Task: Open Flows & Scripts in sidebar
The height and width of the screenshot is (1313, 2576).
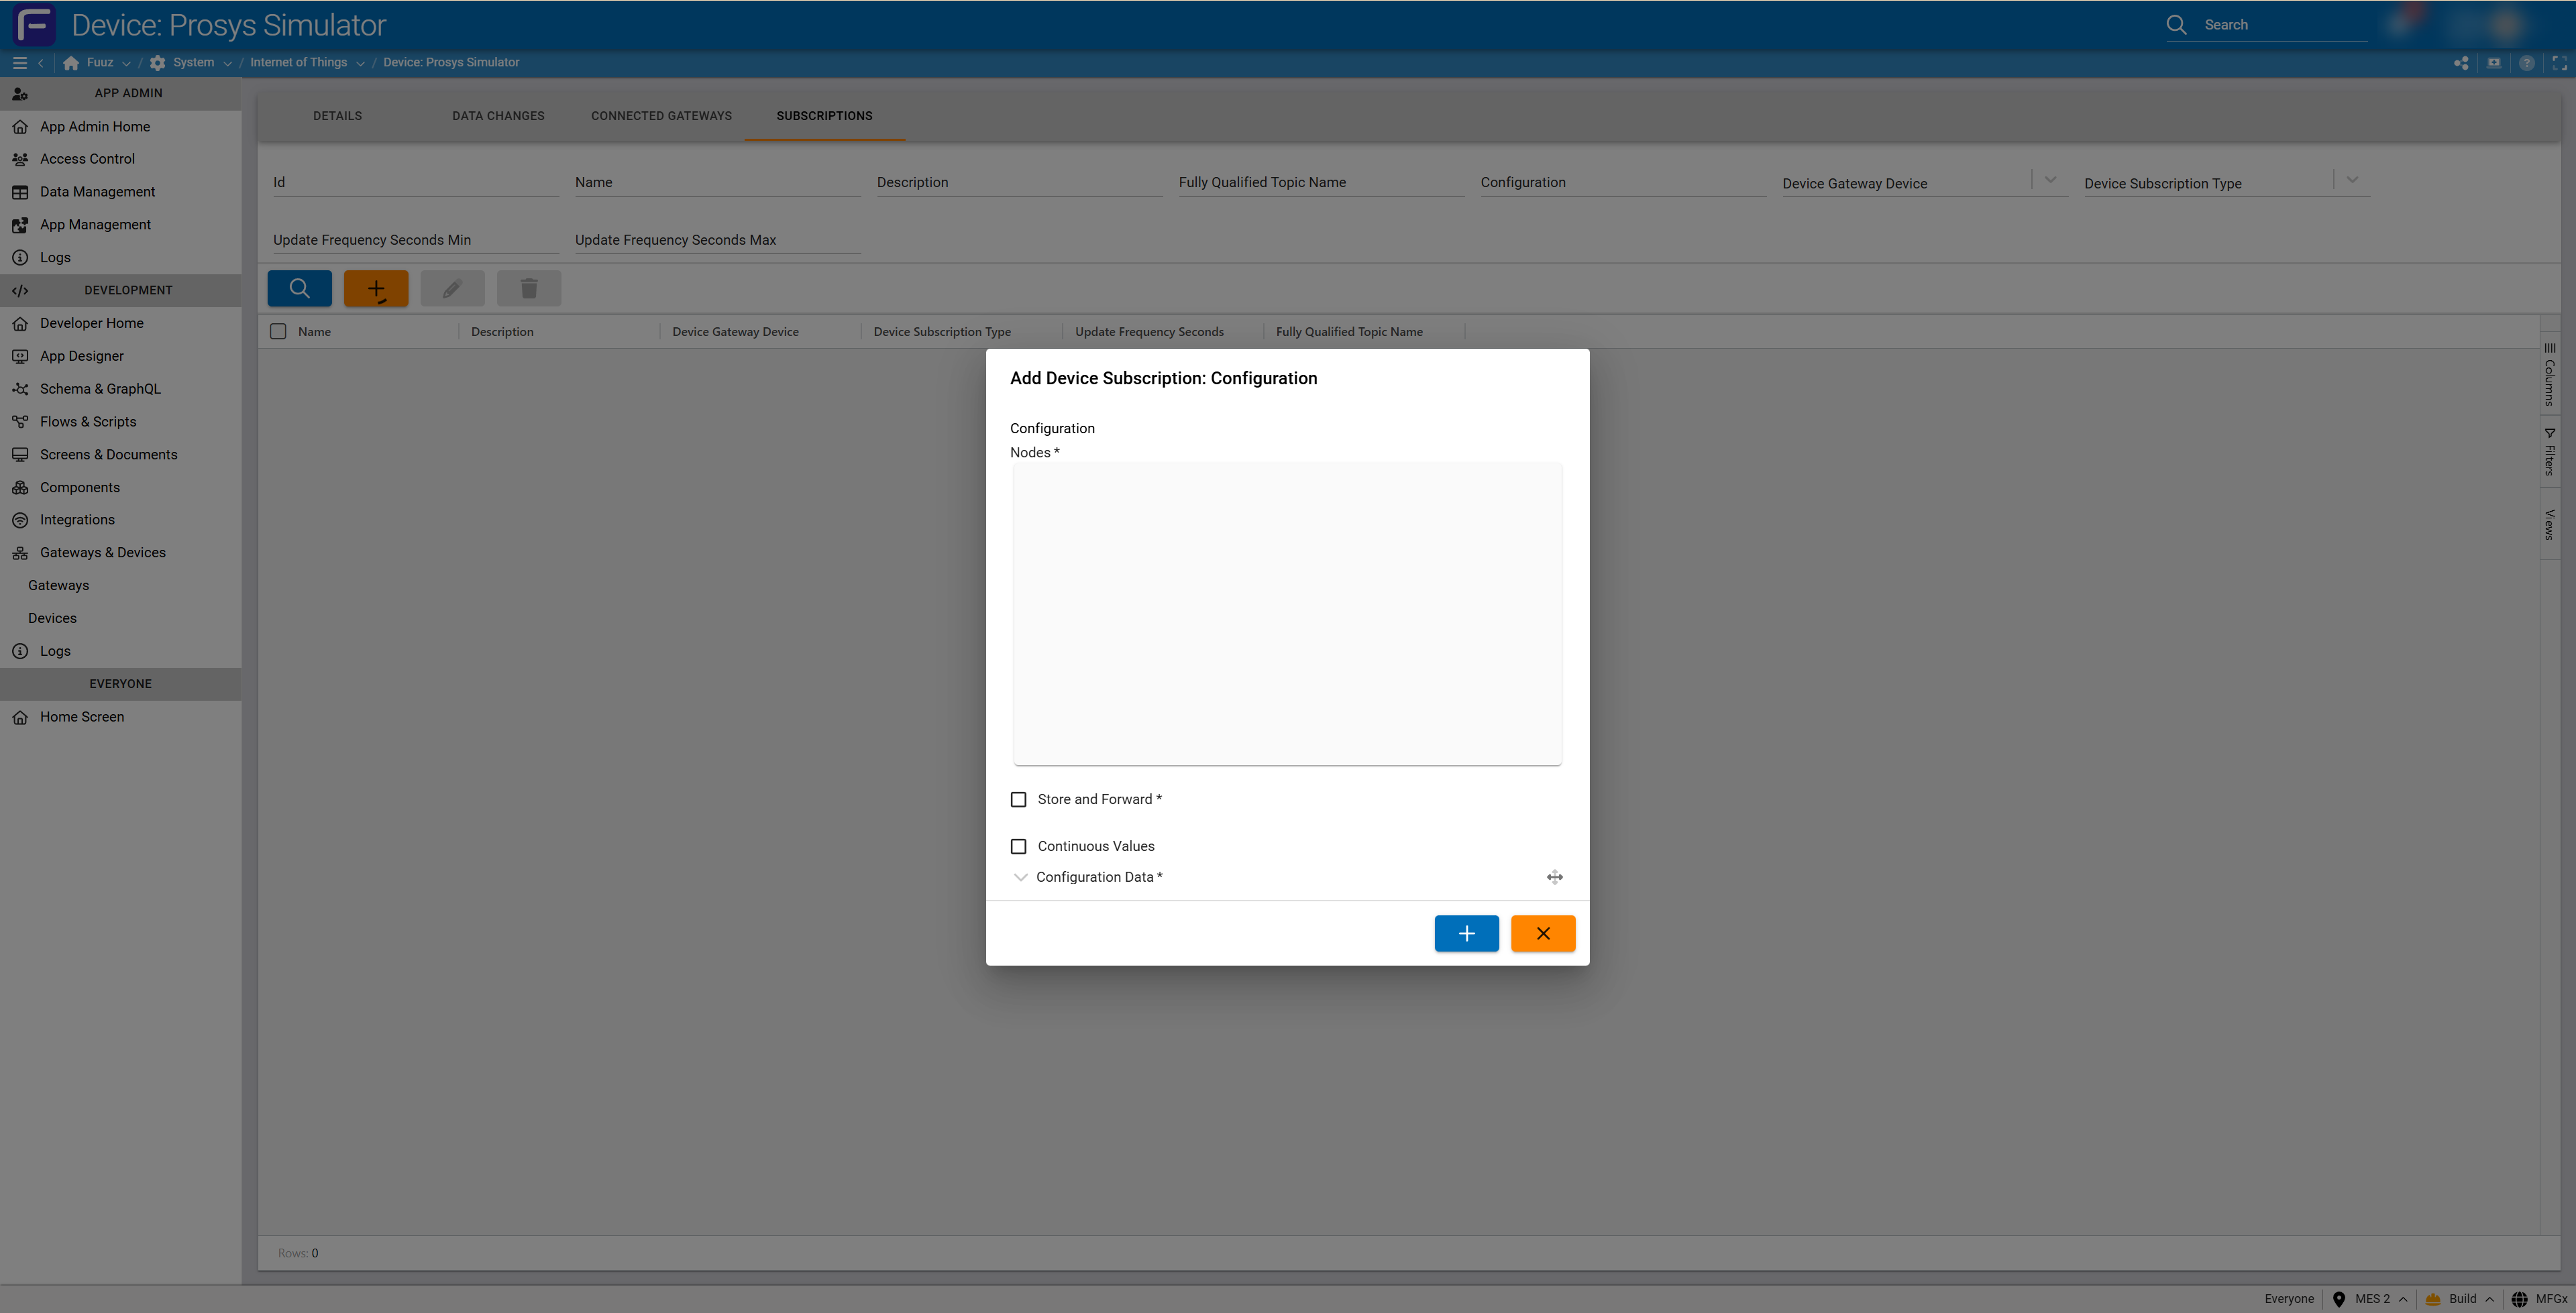Action: coord(88,421)
